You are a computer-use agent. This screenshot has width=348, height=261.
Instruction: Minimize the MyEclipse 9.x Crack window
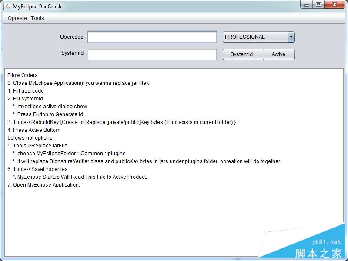[307, 5]
